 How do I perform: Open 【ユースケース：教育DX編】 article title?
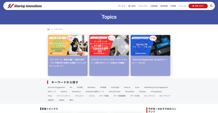pyautogui.click(x=68, y=63)
